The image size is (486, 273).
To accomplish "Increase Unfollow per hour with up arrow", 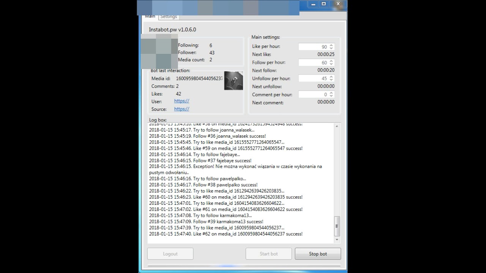I will point(331,77).
